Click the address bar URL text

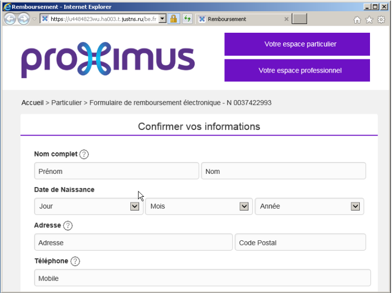[103, 19]
